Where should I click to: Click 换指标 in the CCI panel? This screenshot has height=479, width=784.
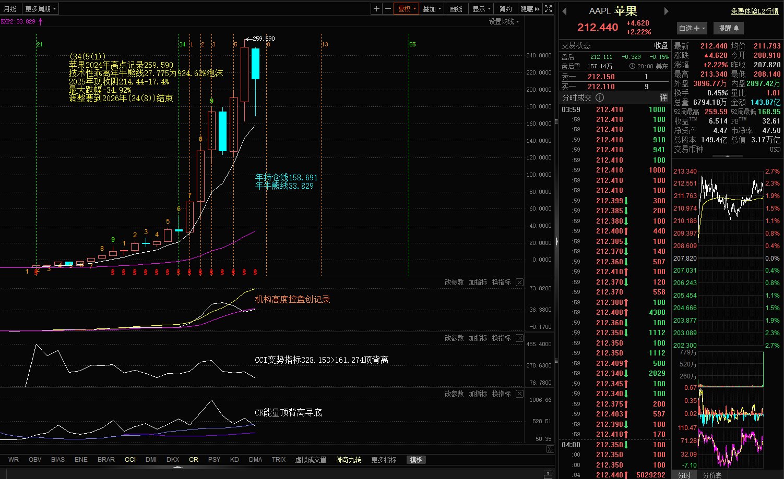[501, 338]
